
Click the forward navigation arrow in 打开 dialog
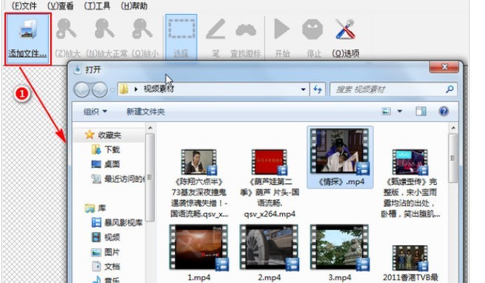[100, 90]
